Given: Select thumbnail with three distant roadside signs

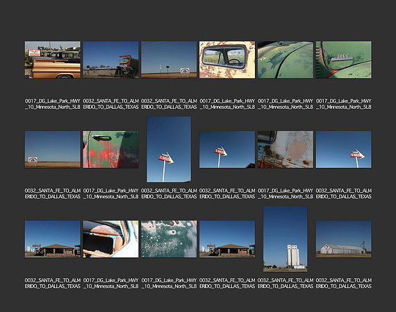Looking at the screenshot, I should (x=169, y=60).
